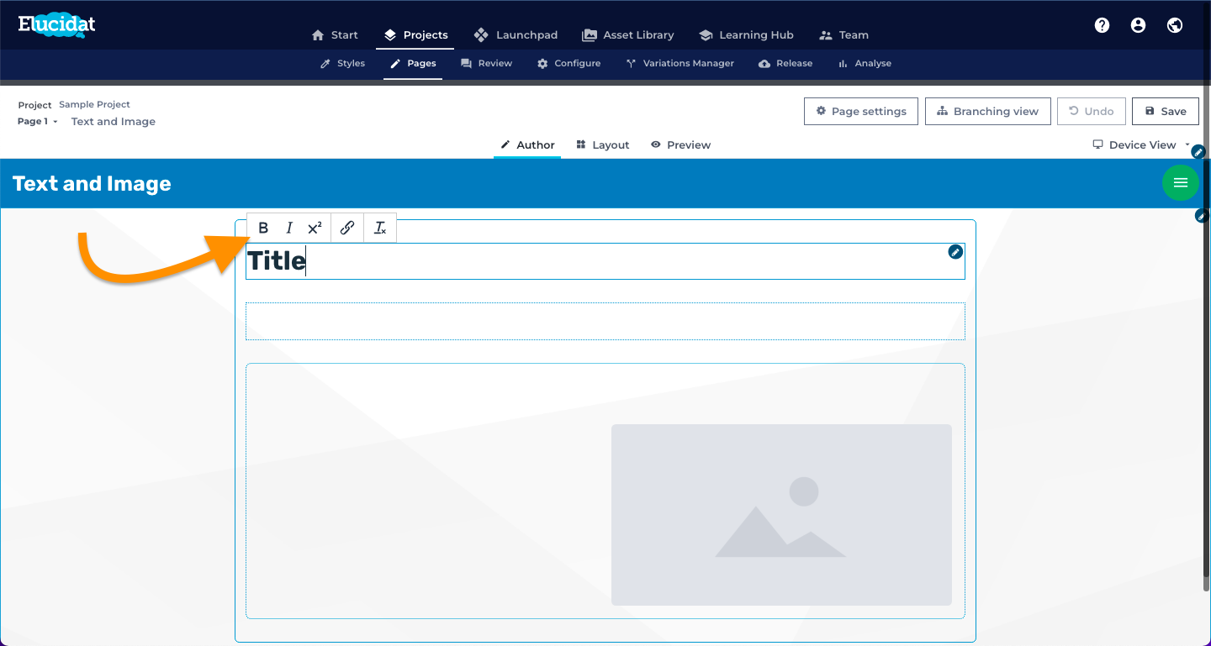Open the Configure tab
Screen dimensions: 1211x646
[x=568, y=63]
